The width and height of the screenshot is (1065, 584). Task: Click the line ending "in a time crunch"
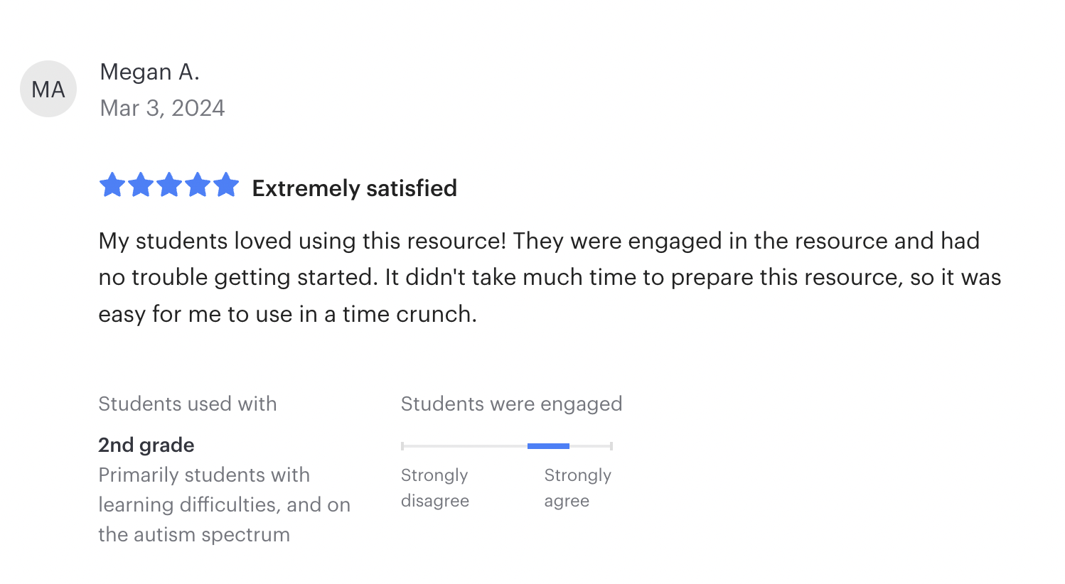(287, 314)
